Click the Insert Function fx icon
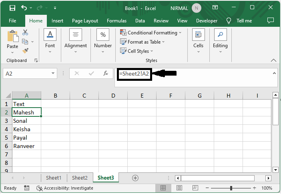The height and width of the screenshot is (194, 281). [106, 74]
